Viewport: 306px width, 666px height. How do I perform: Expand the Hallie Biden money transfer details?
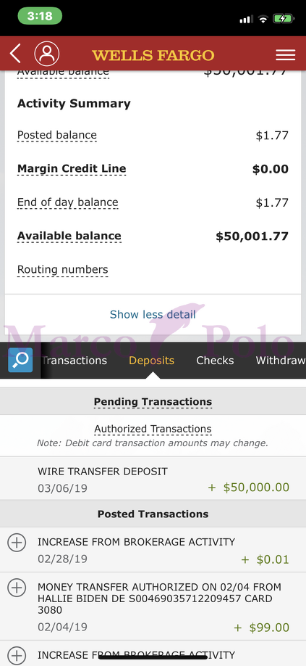(x=17, y=588)
